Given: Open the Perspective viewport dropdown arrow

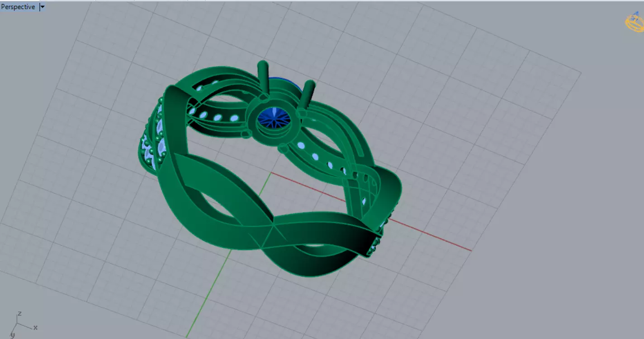Looking at the screenshot, I should [x=42, y=7].
